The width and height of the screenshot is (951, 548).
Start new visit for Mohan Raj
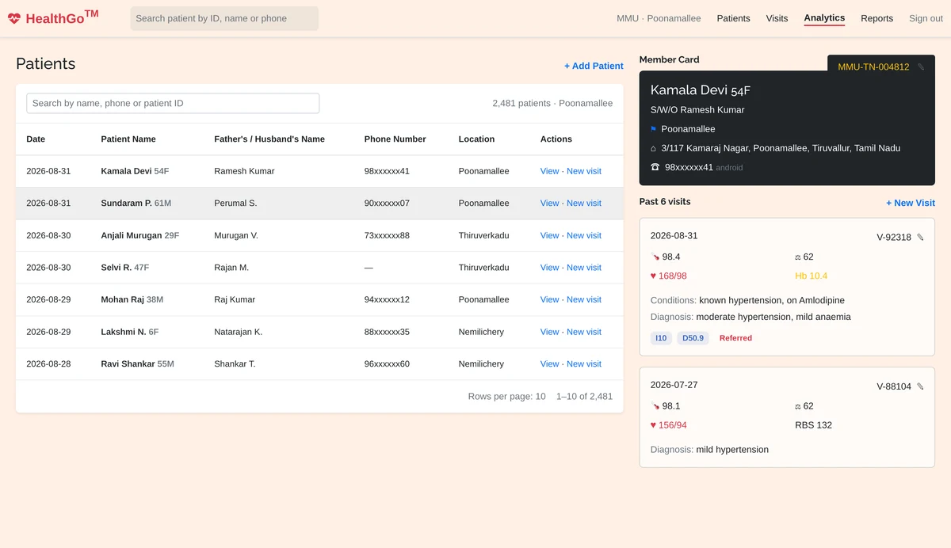(x=584, y=299)
